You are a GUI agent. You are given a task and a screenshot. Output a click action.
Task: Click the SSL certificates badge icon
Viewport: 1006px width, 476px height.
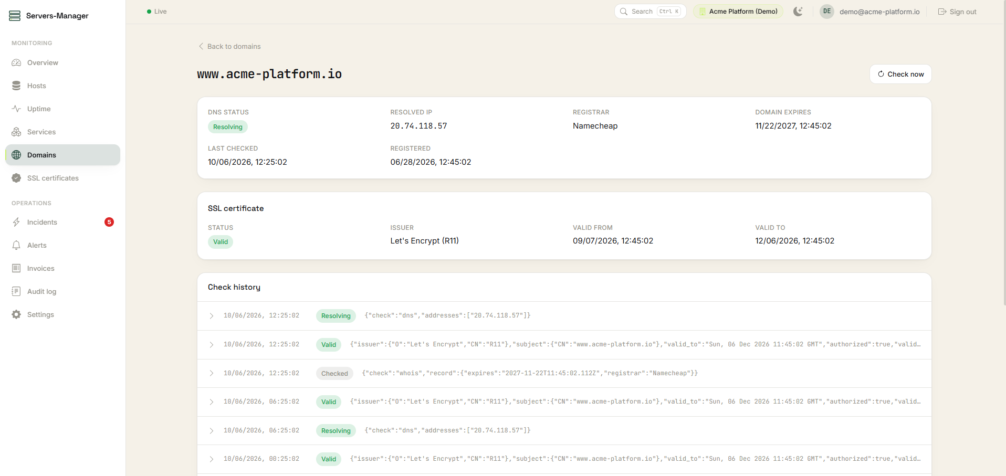tap(16, 178)
